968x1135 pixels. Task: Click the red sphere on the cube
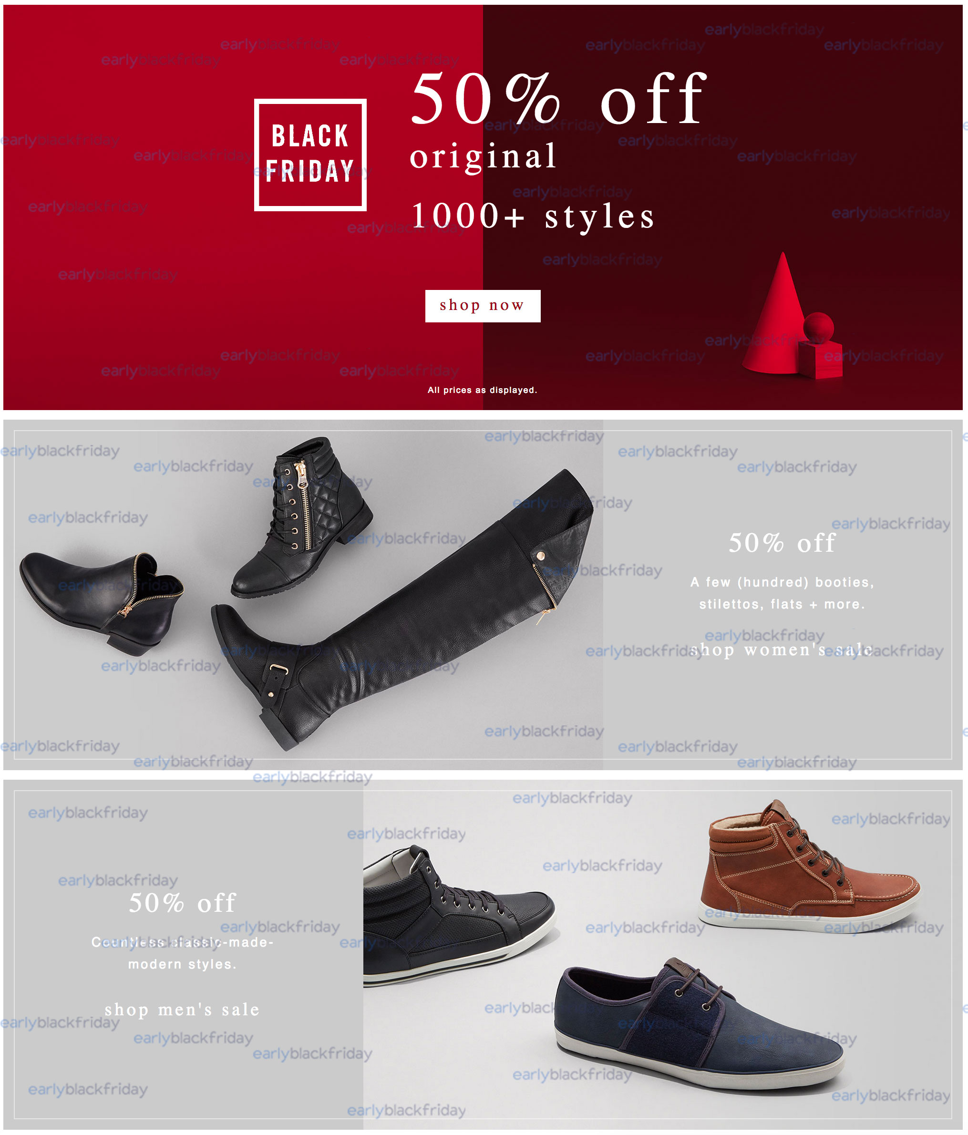pyautogui.click(x=818, y=328)
